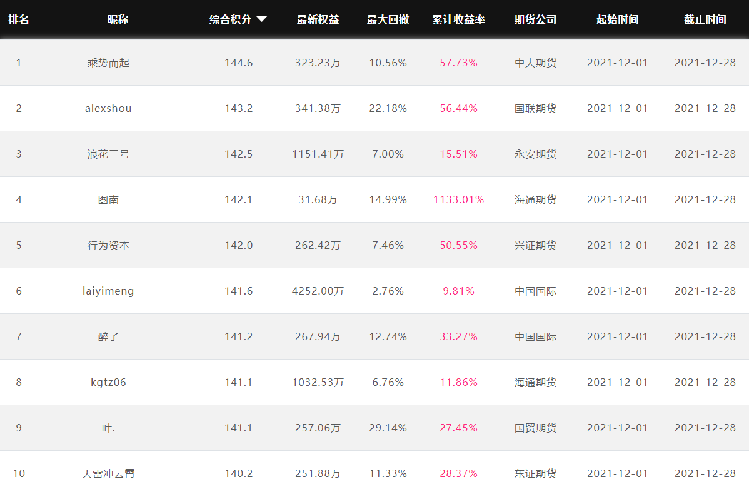The height and width of the screenshot is (494, 749).
Task: Click the company 国贸期货
Action: coord(535,428)
